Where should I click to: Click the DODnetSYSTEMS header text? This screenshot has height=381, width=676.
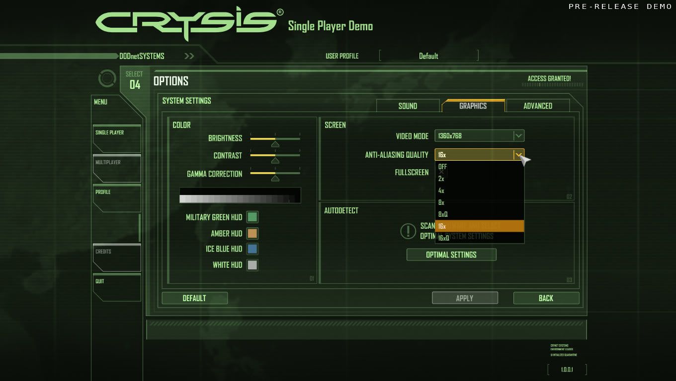coord(142,56)
